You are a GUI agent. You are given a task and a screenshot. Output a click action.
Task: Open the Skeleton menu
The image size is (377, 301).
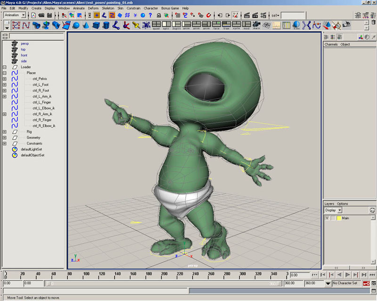108,8
